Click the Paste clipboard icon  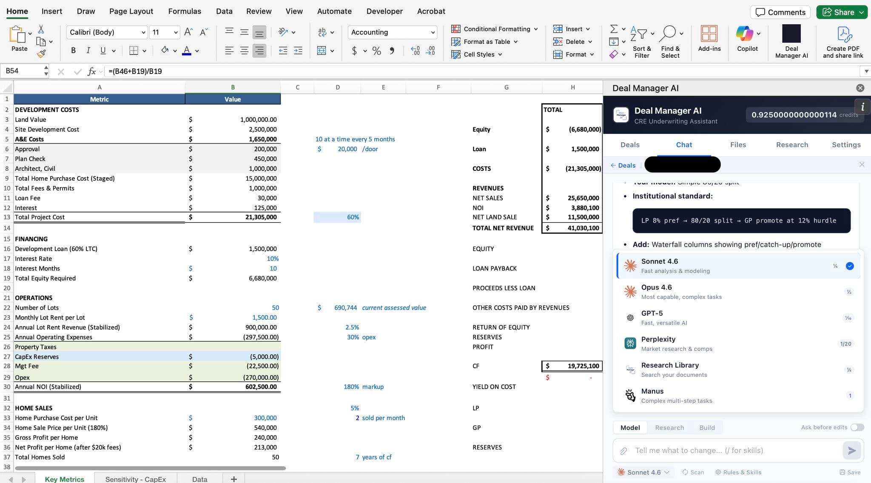(x=17, y=35)
